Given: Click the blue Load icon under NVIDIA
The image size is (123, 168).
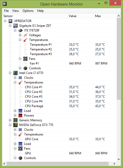Looking at the screenshot, I should [20, 144].
